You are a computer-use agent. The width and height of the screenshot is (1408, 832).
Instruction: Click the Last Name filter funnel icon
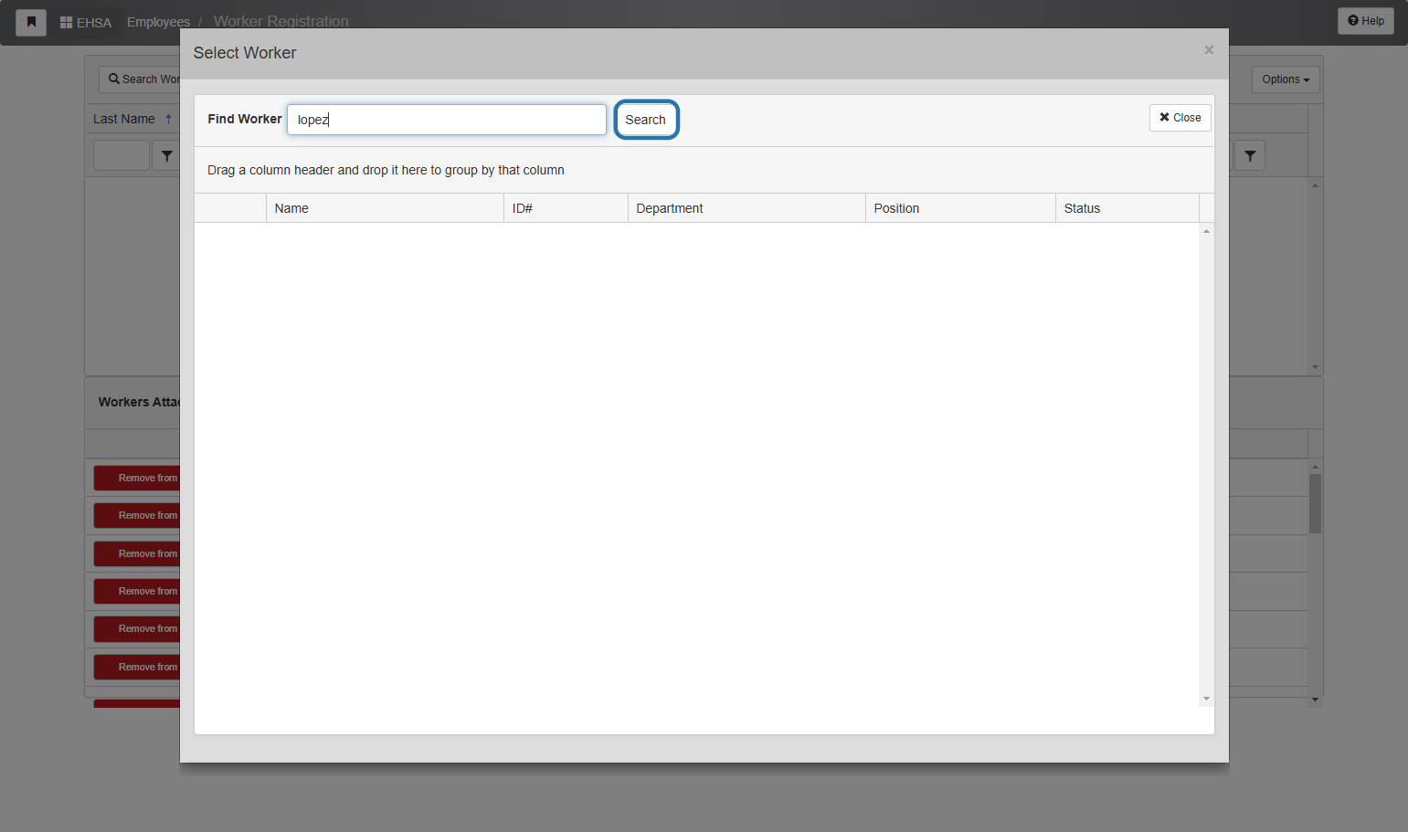(x=166, y=156)
